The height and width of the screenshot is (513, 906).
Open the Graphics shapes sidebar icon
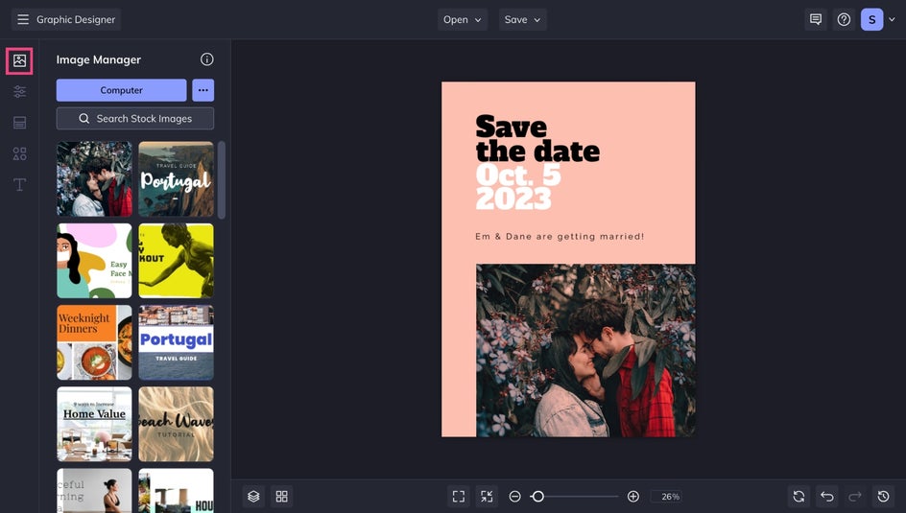[x=19, y=153]
